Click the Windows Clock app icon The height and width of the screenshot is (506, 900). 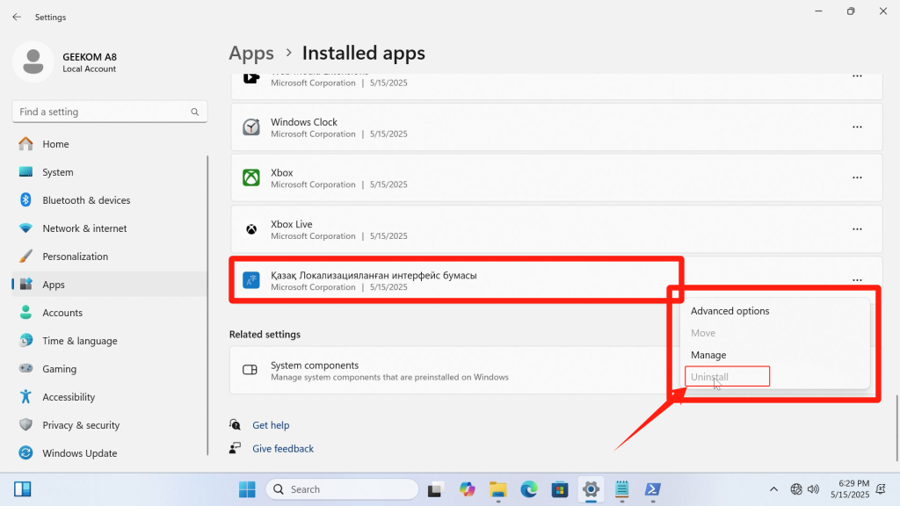click(x=250, y=126)
